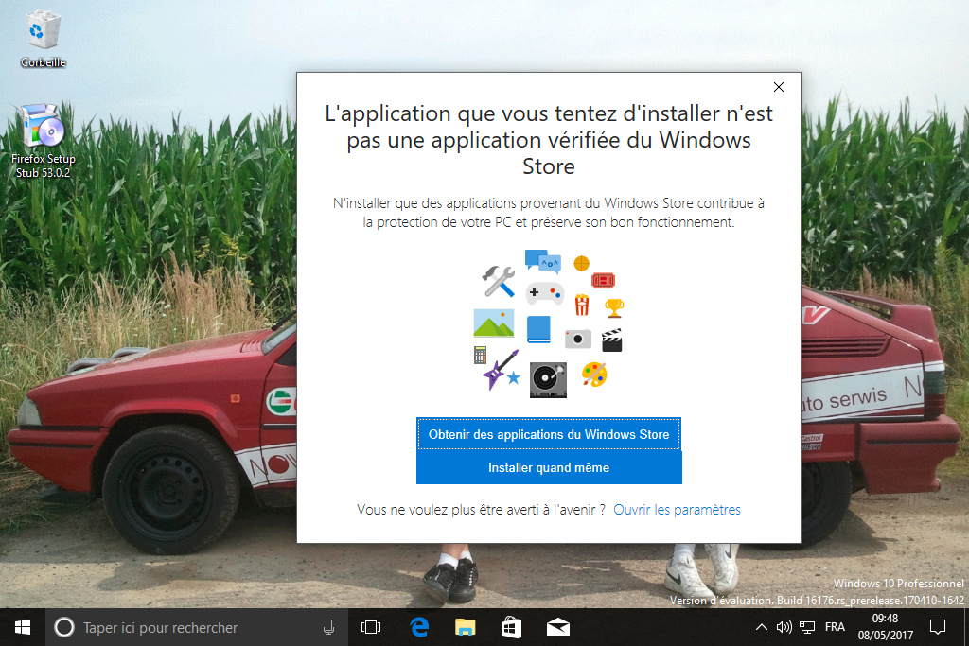The image size is (969, 646).
Task: Click 'Obtenir des applications du Windows Store' button
Action: 549,434
